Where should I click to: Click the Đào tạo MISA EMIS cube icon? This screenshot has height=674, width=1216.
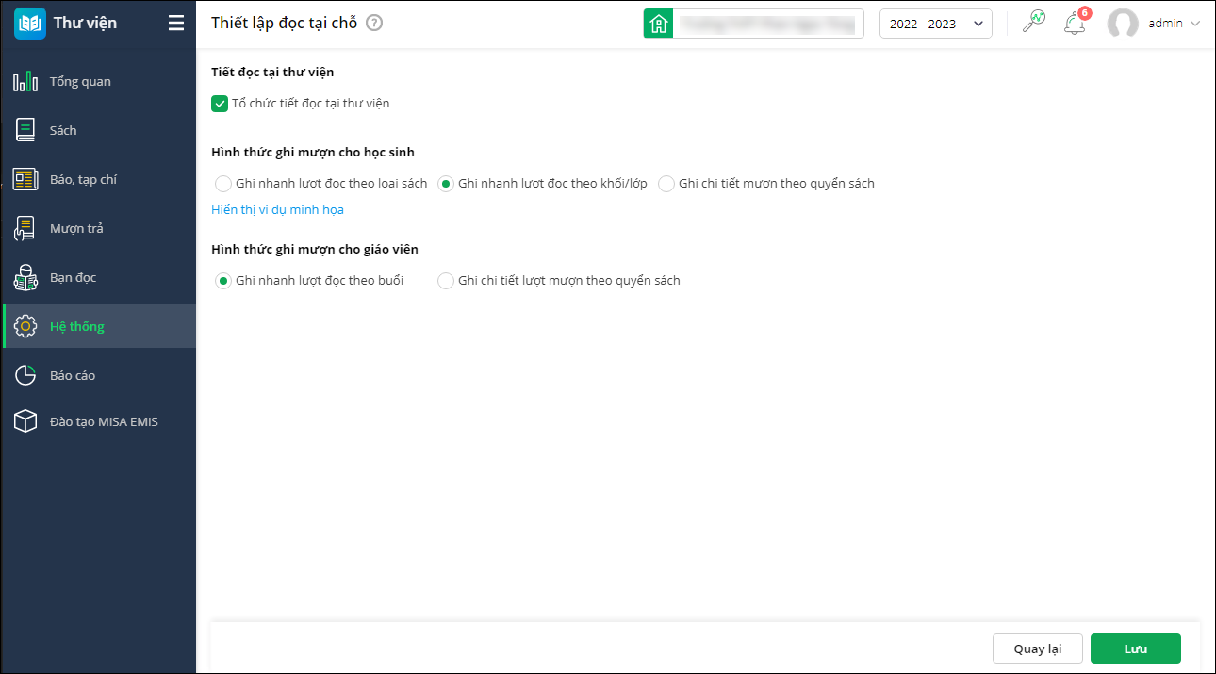coord(25,421)
